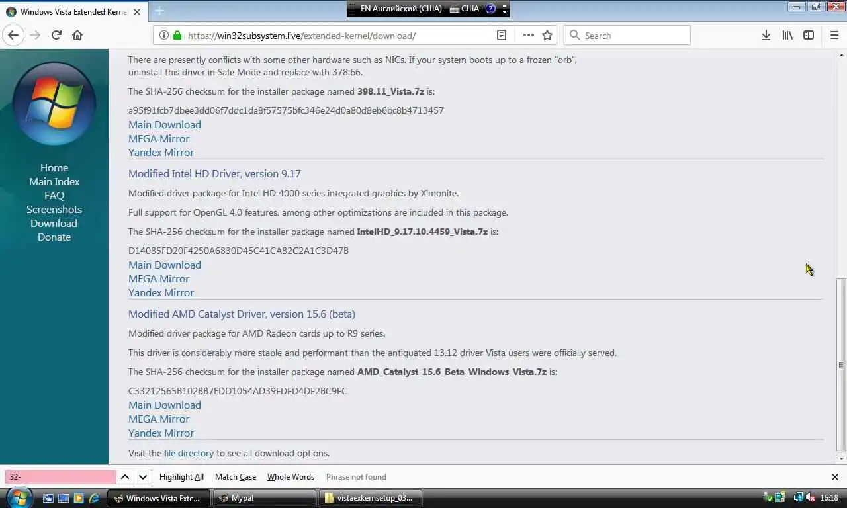This screenshot has height=508, width=847.
Task: Switch to Windows Vista Extended Kernel tab
Action: click(x=73, y=12)
